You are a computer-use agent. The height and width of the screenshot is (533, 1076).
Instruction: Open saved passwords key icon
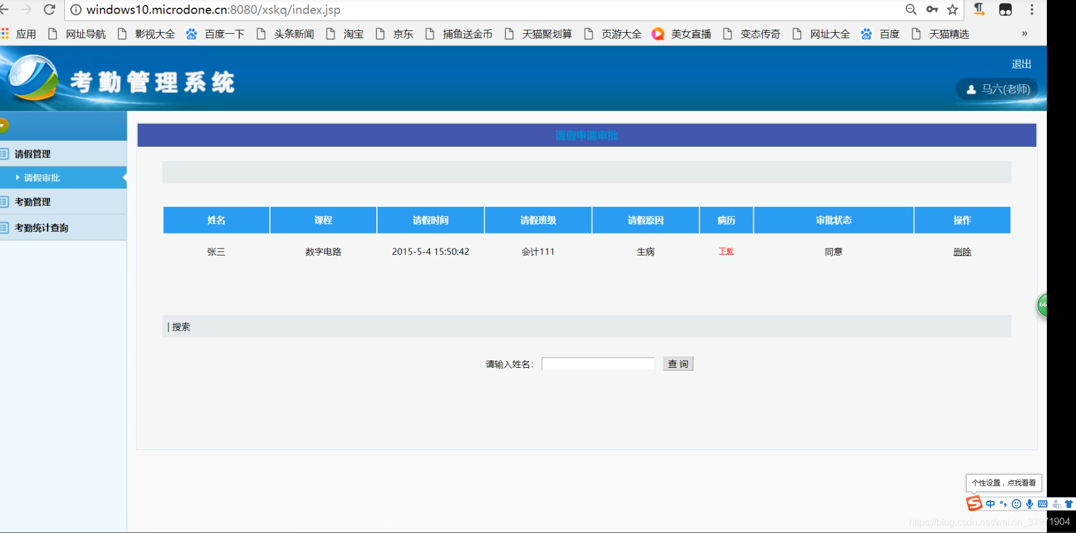point(932,10)
